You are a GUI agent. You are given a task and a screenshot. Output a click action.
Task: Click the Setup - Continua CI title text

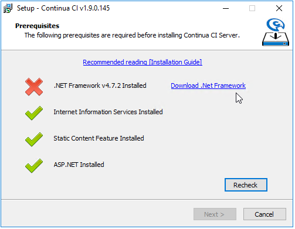coord(63,8)
